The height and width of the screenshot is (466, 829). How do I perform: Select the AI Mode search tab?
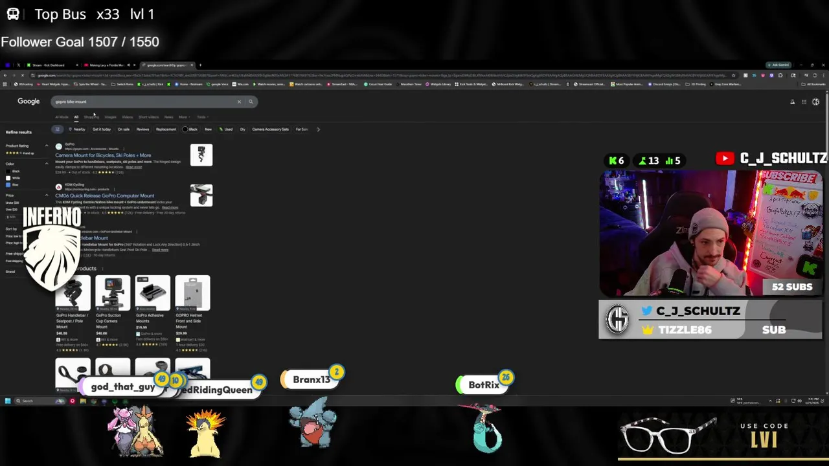[62, 117]
